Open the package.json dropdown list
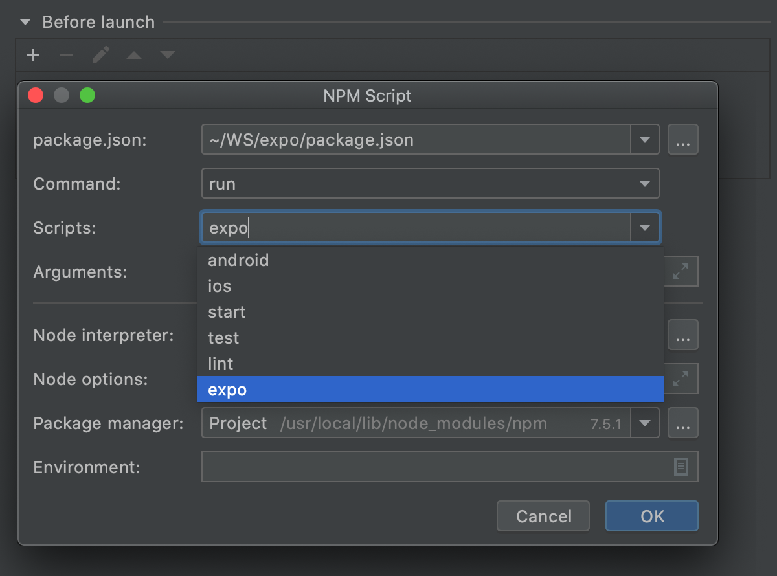This screenshot has width=777, height=576. point(645,139)
